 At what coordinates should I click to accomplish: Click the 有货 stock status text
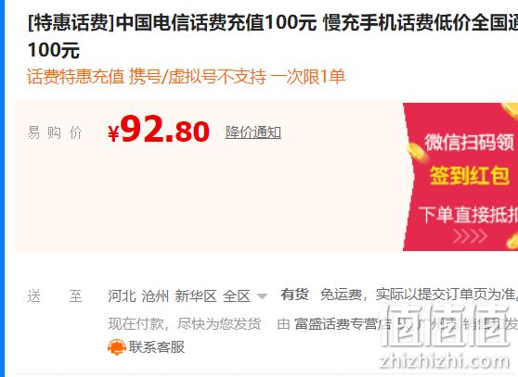point(294,295)
